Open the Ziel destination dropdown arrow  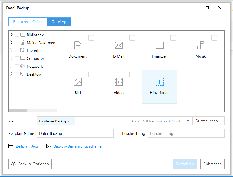[188, 121]
